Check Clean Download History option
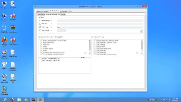Screen dimensions: 181x102 coord(95,48)
